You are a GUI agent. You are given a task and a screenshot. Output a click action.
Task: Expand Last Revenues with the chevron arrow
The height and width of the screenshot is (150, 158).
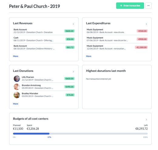click(x=73, y=24)
